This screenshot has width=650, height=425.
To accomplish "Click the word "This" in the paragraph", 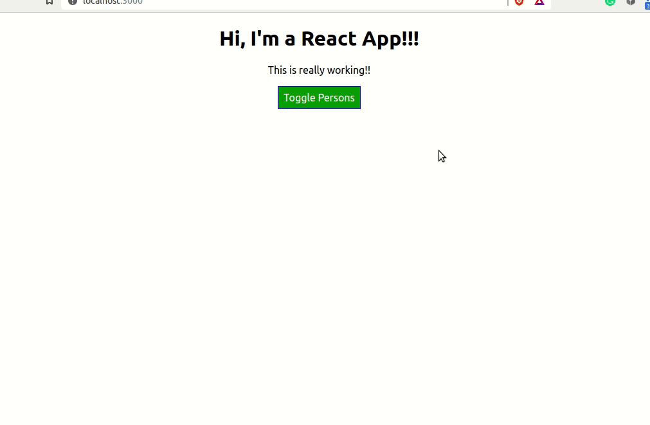I will pyautogui.click(x=278, y=70).
